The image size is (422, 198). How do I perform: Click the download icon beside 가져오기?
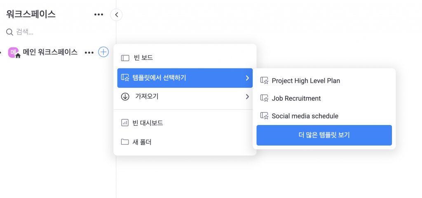[x=125, y=97]
